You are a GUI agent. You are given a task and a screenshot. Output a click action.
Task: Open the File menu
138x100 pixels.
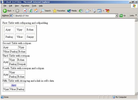(x=5, y=6)
